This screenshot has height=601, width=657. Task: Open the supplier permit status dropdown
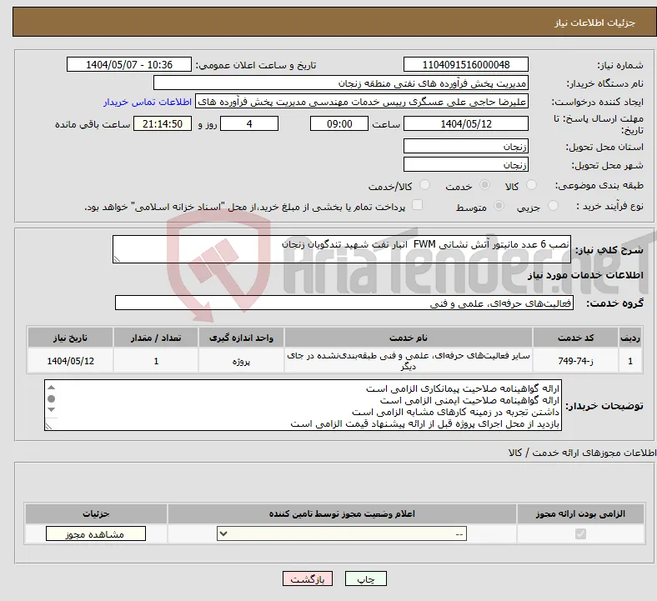pyautogui.click(x=342, y=534)
